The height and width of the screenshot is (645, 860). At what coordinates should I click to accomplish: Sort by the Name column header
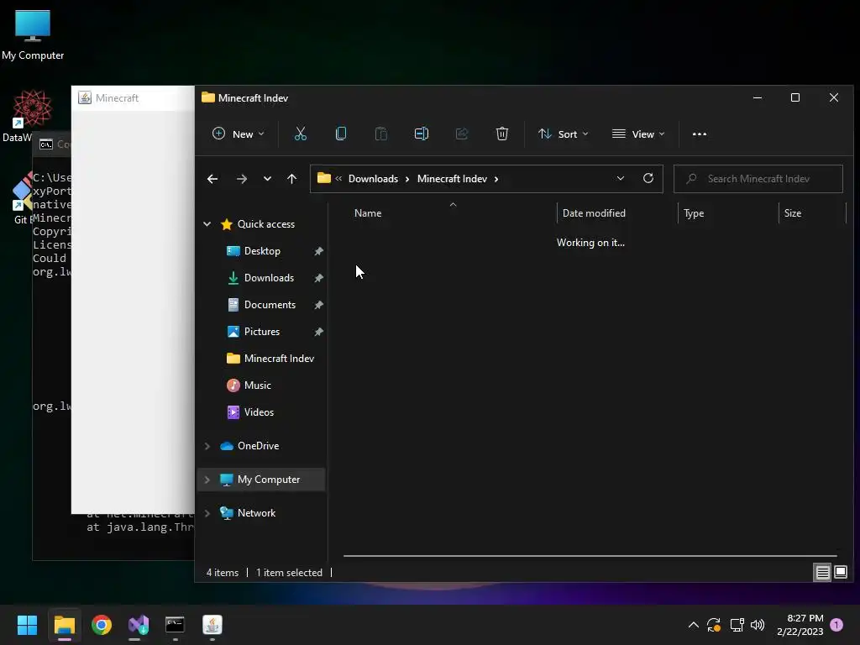tap(453, 212)
